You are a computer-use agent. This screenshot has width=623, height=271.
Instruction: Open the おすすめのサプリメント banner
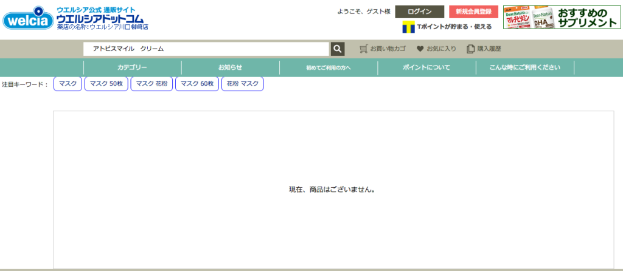[x=562, y=18]
